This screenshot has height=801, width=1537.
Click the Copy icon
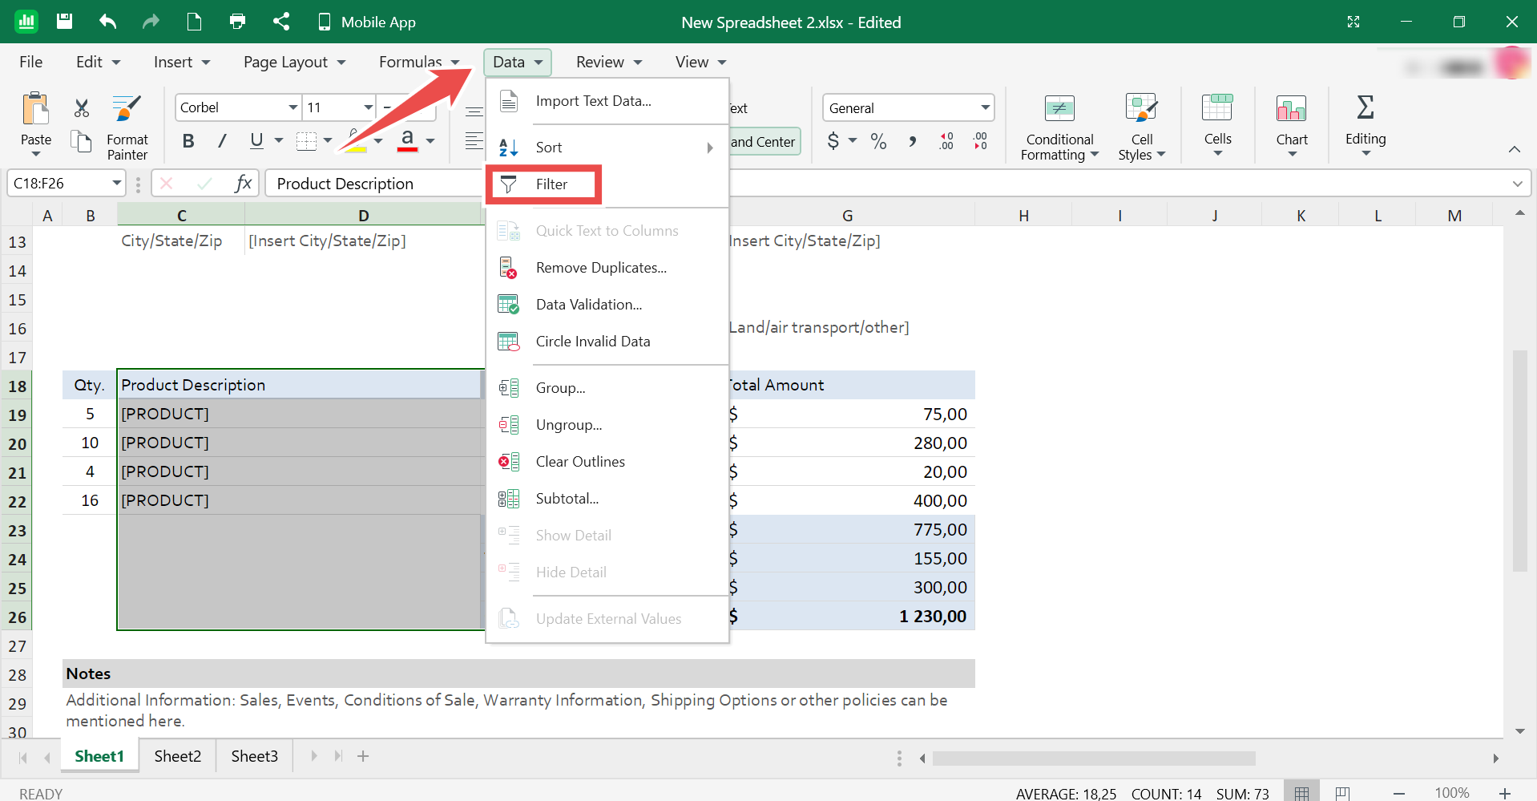point(81,142)
